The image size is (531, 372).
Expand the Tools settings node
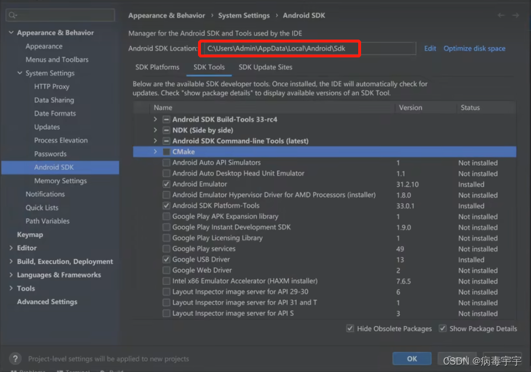pyautogui.click(x=11, y=288)
